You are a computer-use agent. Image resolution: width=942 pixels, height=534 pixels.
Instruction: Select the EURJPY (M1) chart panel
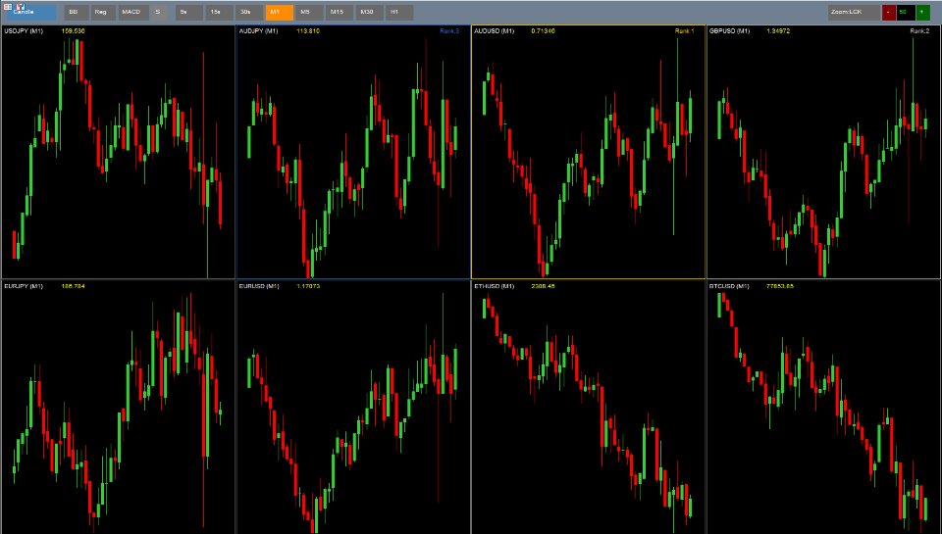point(118,407)
